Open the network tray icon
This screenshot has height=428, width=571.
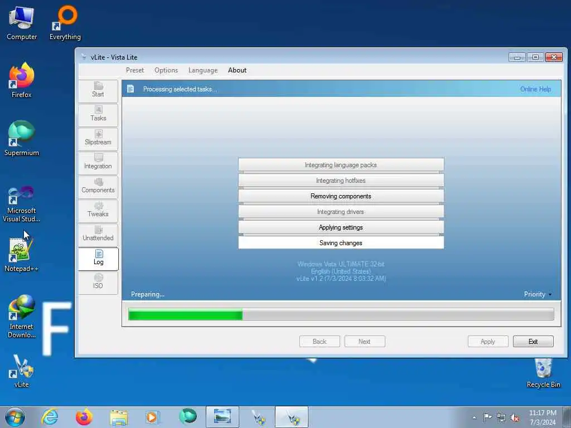point(501,417)
